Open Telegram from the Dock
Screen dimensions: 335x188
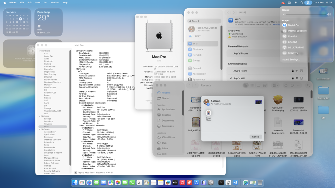[236, 182]
